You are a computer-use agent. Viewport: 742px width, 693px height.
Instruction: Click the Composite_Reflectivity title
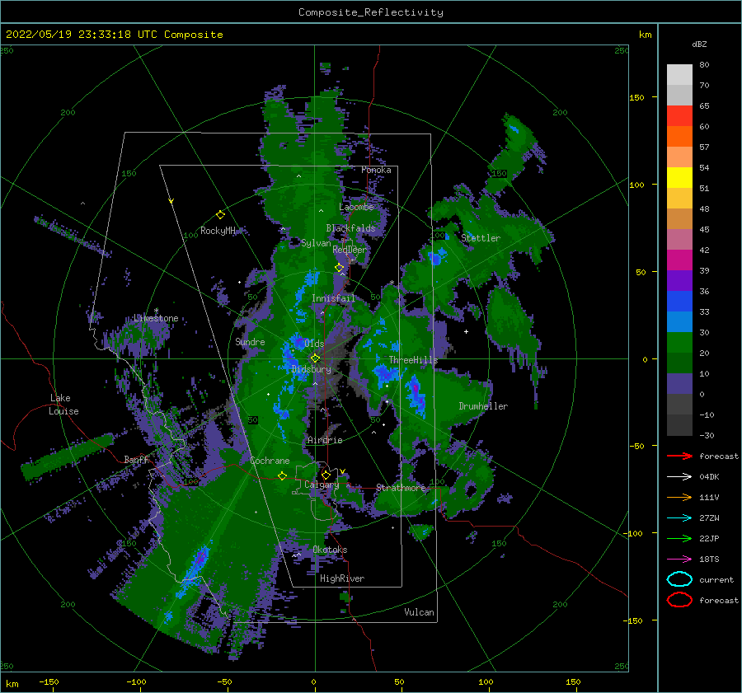coord(371,12)
